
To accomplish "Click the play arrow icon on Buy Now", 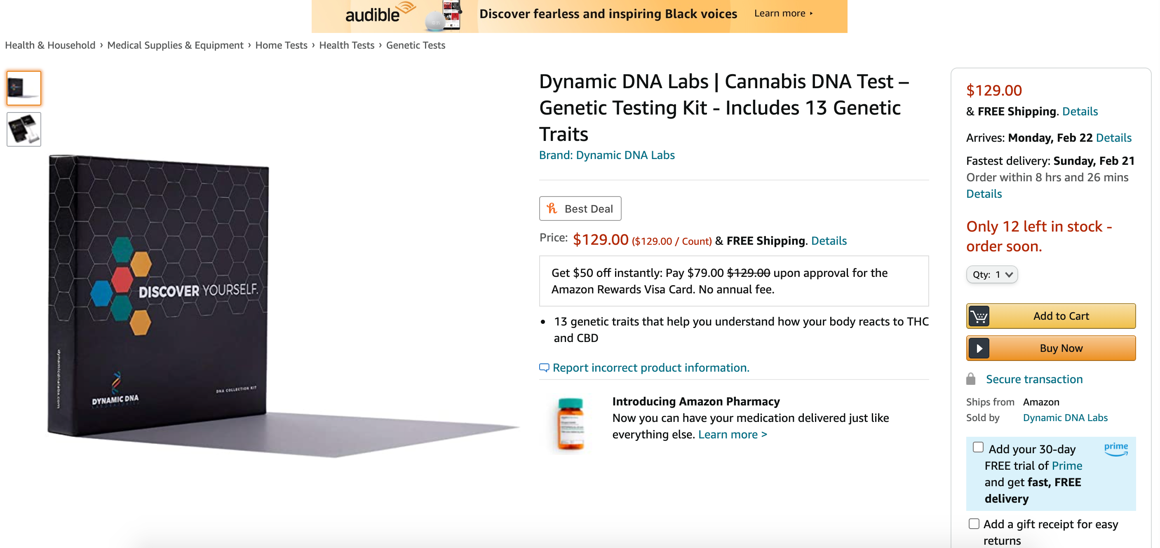I will 979,348.
